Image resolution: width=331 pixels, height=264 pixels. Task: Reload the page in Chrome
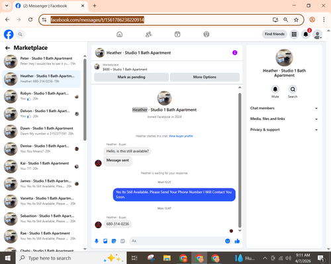tap(30, 20)
